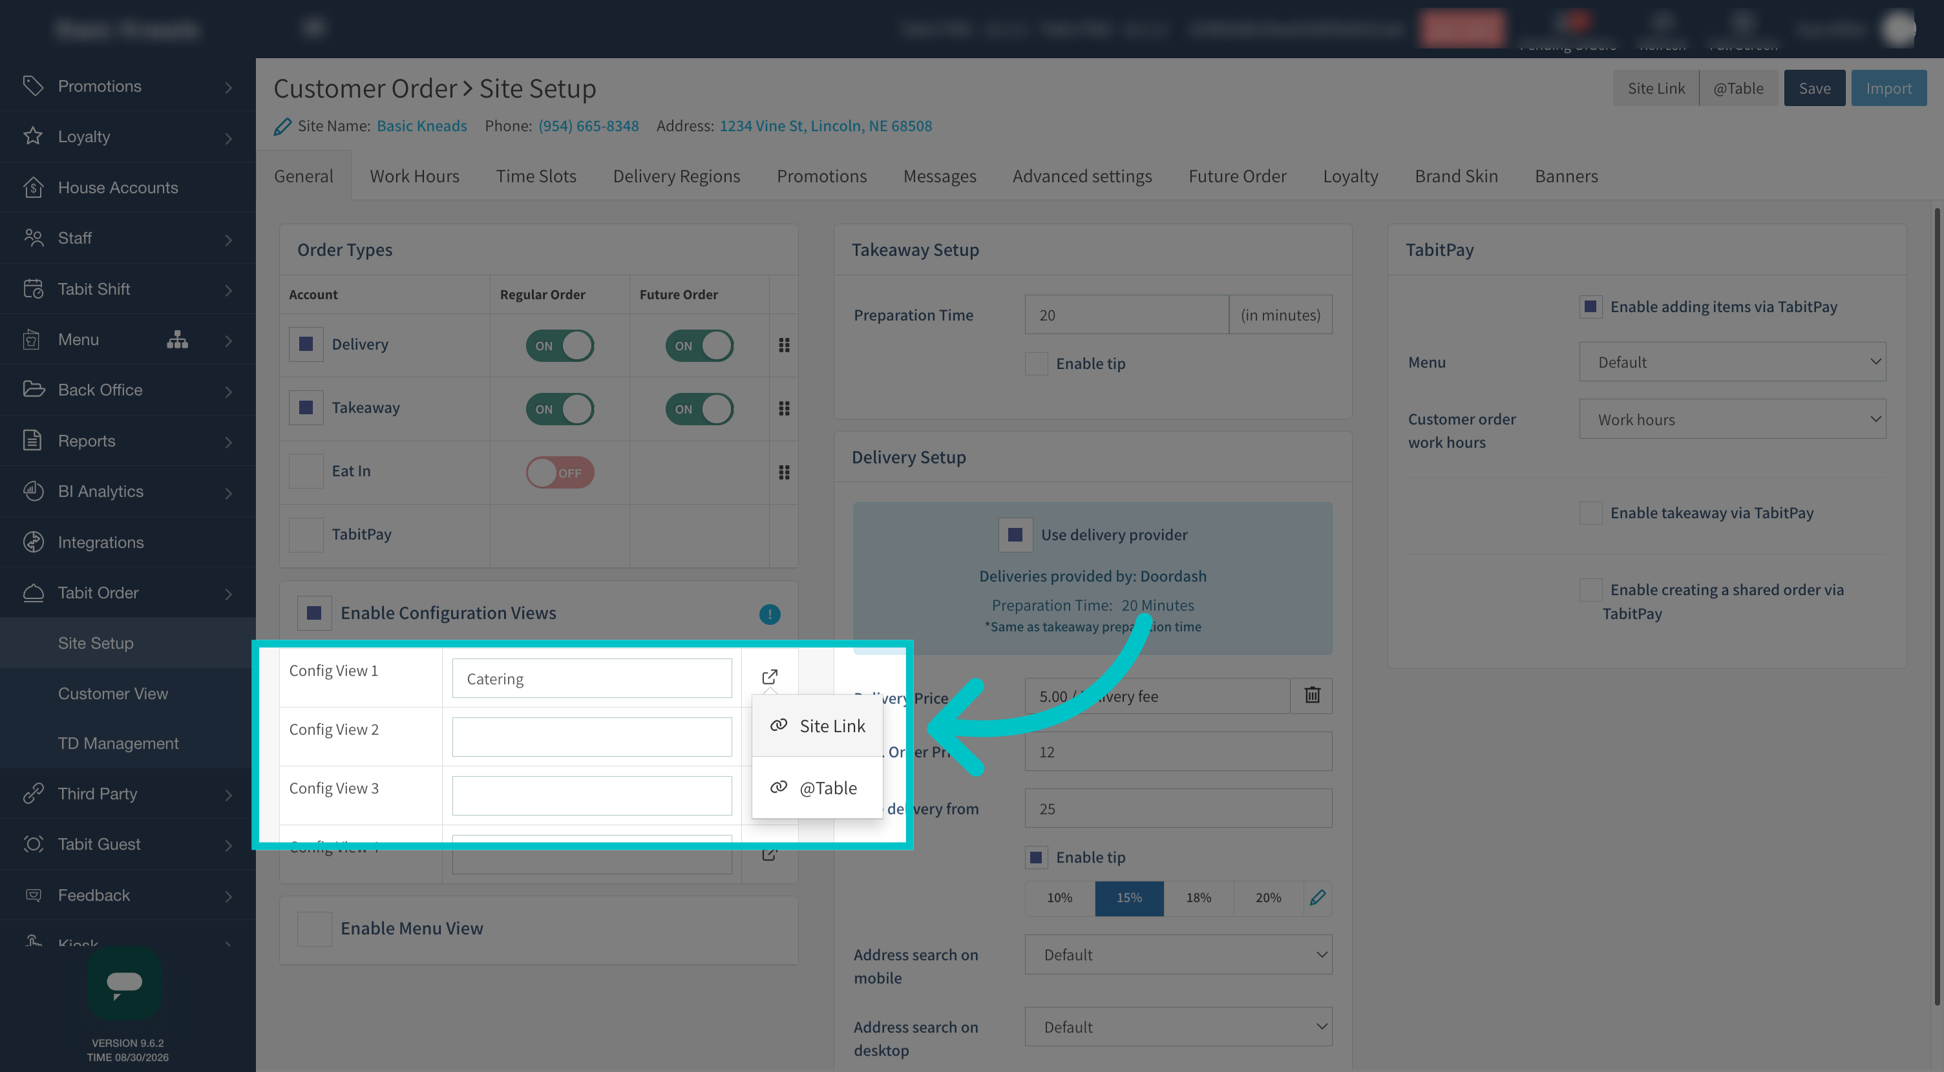
Task: Click the Loyalty star icon in sidebar
Action: tap(32, 136)
